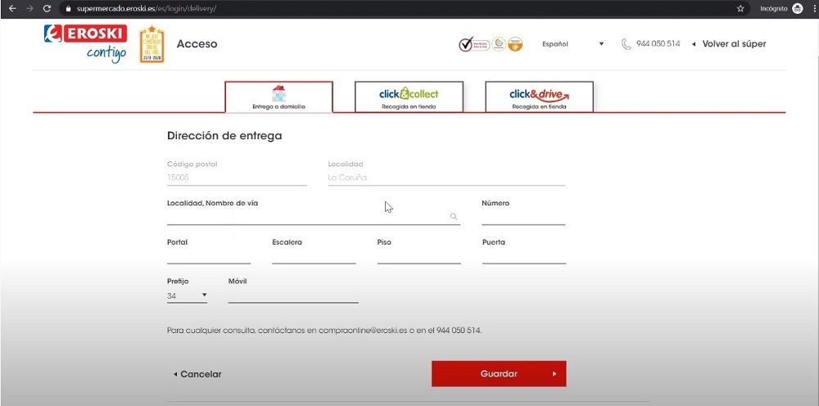Click the Eroski contigo logo
819x406 pixels.
click(x=84, y=43)
